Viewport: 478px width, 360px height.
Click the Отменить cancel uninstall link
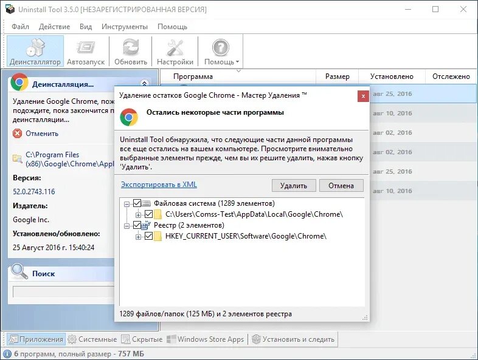[42, 134]
